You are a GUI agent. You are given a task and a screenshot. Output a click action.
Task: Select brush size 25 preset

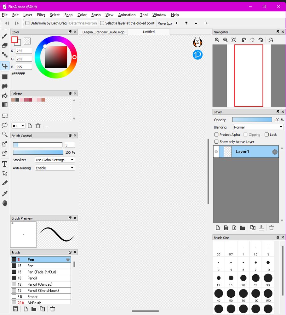(256, 280)
